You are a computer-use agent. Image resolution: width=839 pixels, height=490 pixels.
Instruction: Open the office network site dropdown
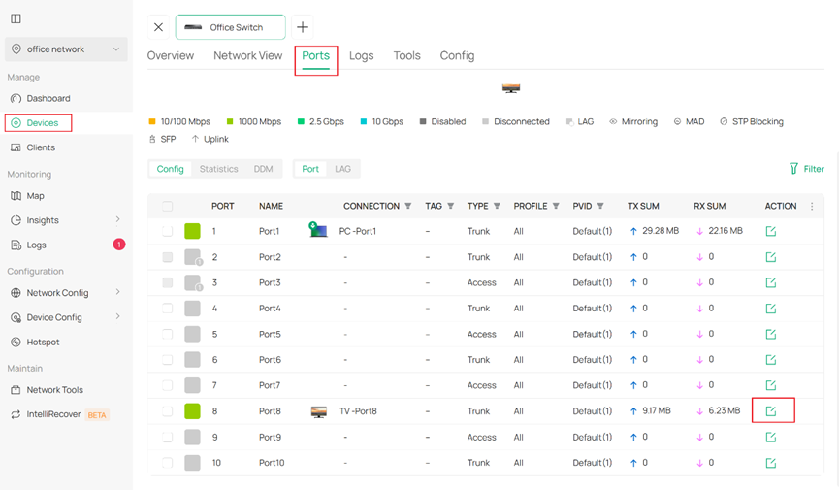coord(66,49)
